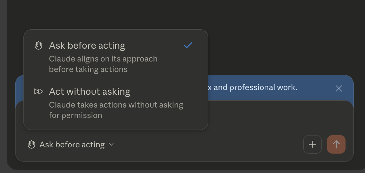This screenshot has width=365, height=173.
Task: Click the plus icon to add an attachment
Action: click(x=313, y=144)
